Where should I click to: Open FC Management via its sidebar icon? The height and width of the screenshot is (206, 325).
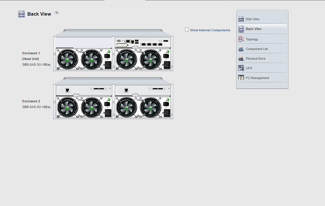pyautogui.click(x=241, y=78)
